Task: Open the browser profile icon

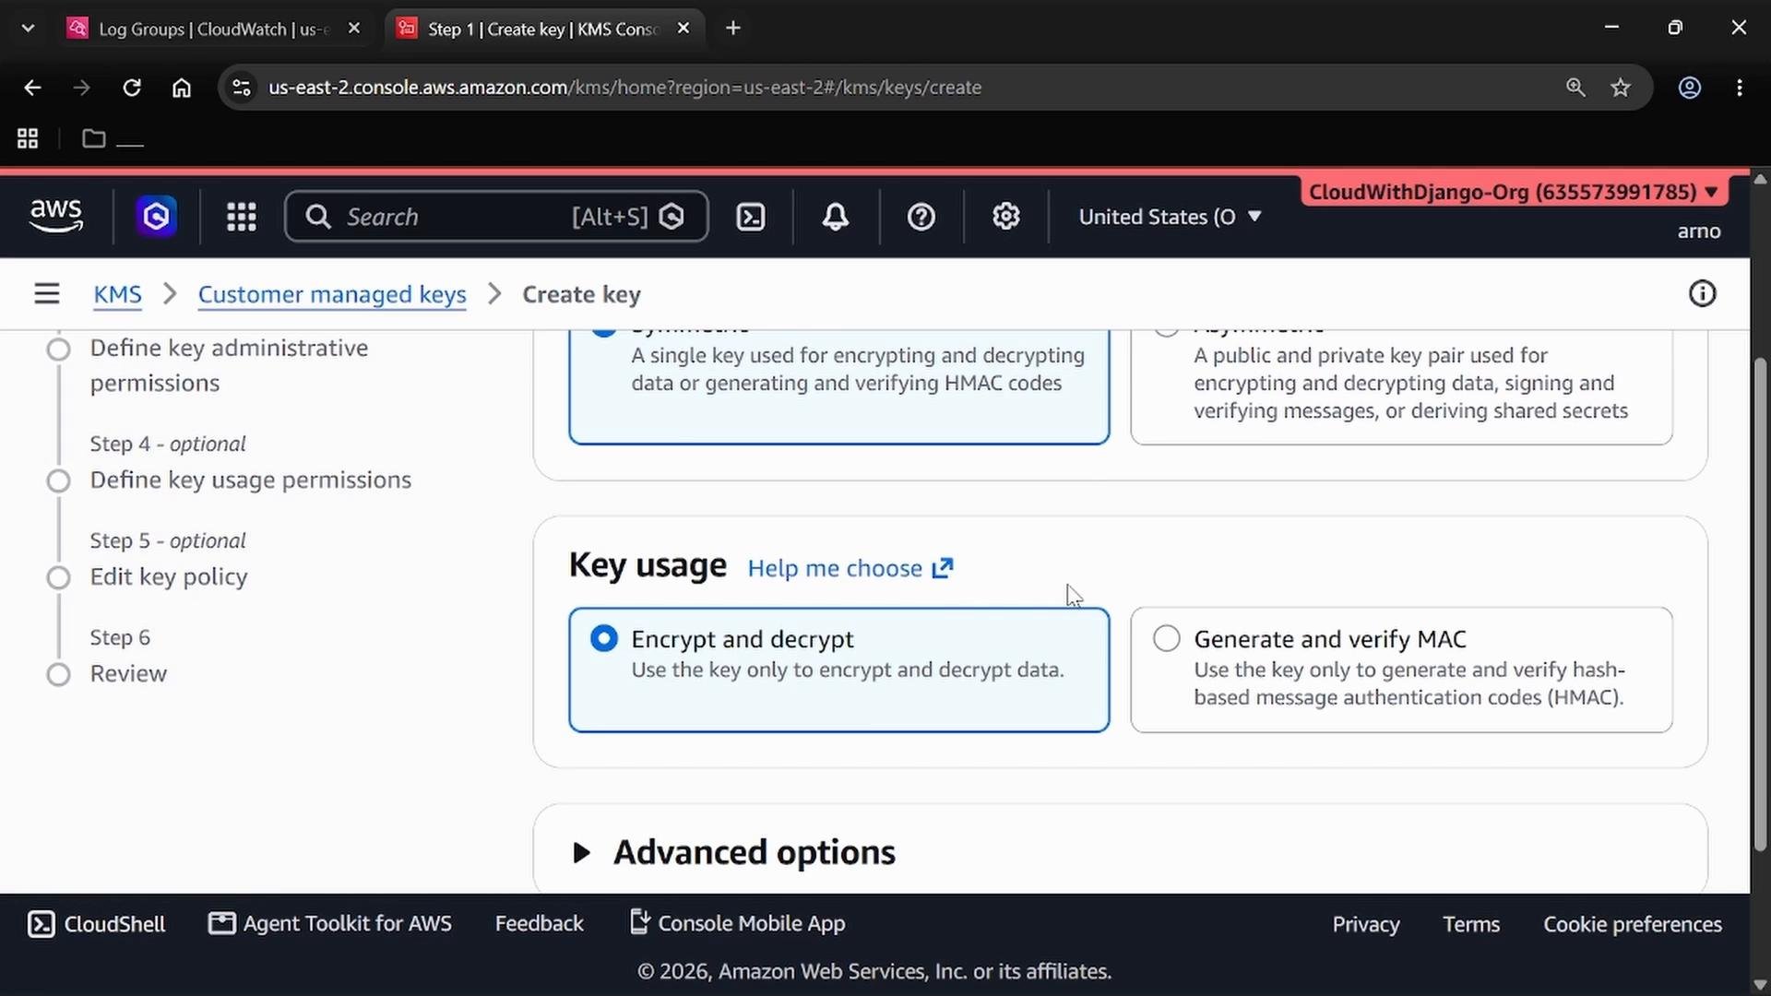Action: click(1689, 88)
